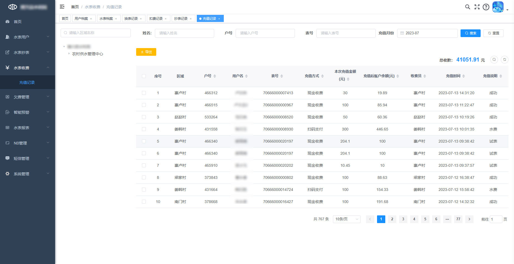Viewport: 514px width, 264px height.
Task: Refresh table using round refresh icon
Action: tap(504, 60)
